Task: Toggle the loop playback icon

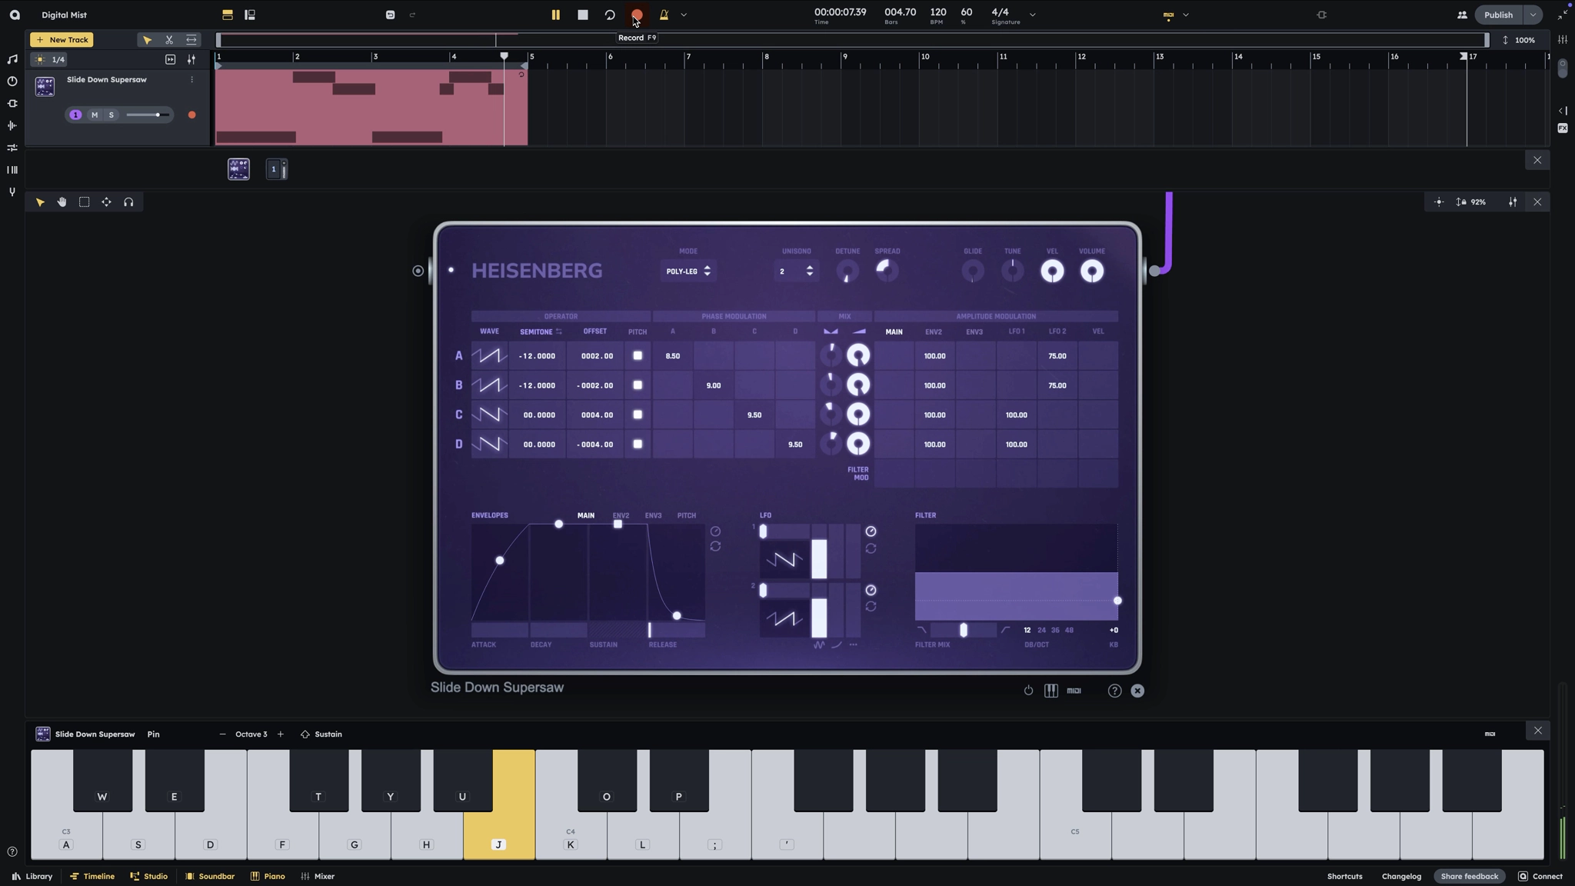Action: click(x=610, y=15)
